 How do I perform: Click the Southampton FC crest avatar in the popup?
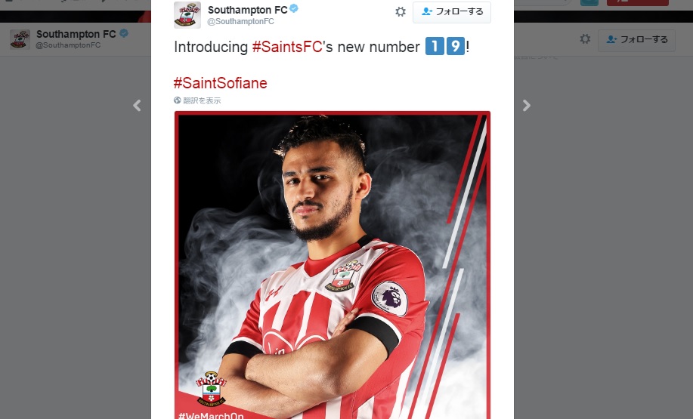click(187, 15)
